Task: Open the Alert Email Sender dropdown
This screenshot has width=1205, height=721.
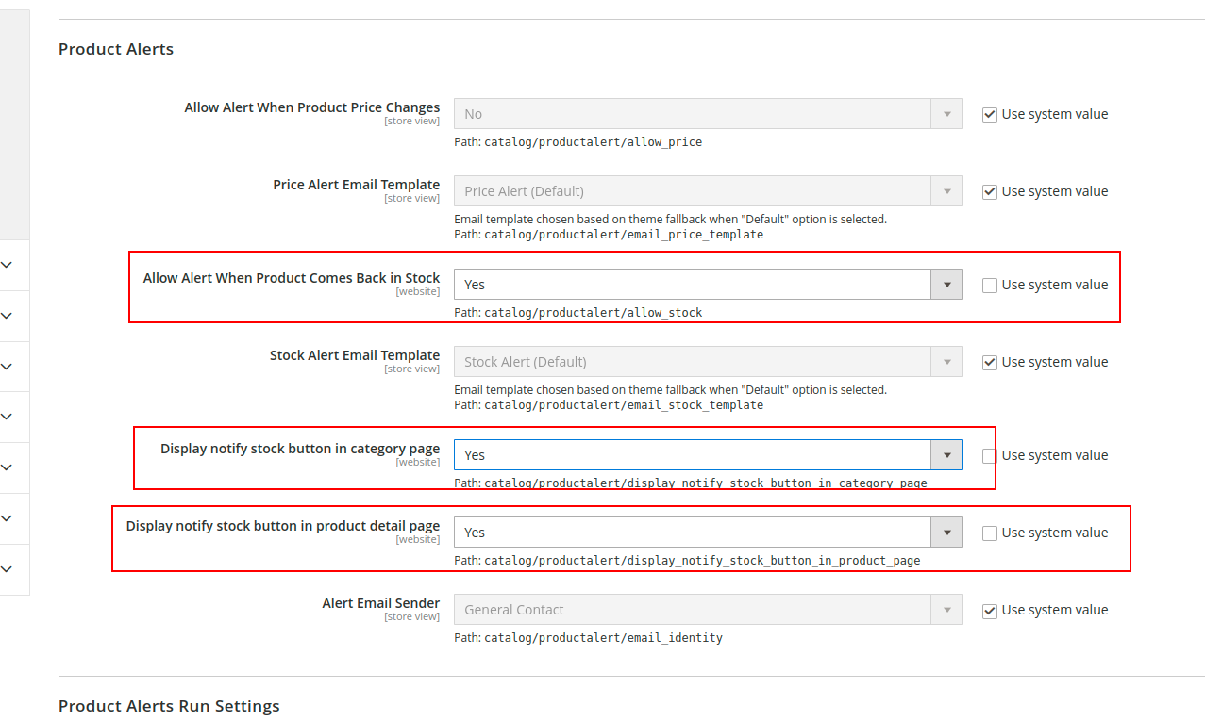Action: click(x=708, y=610)
